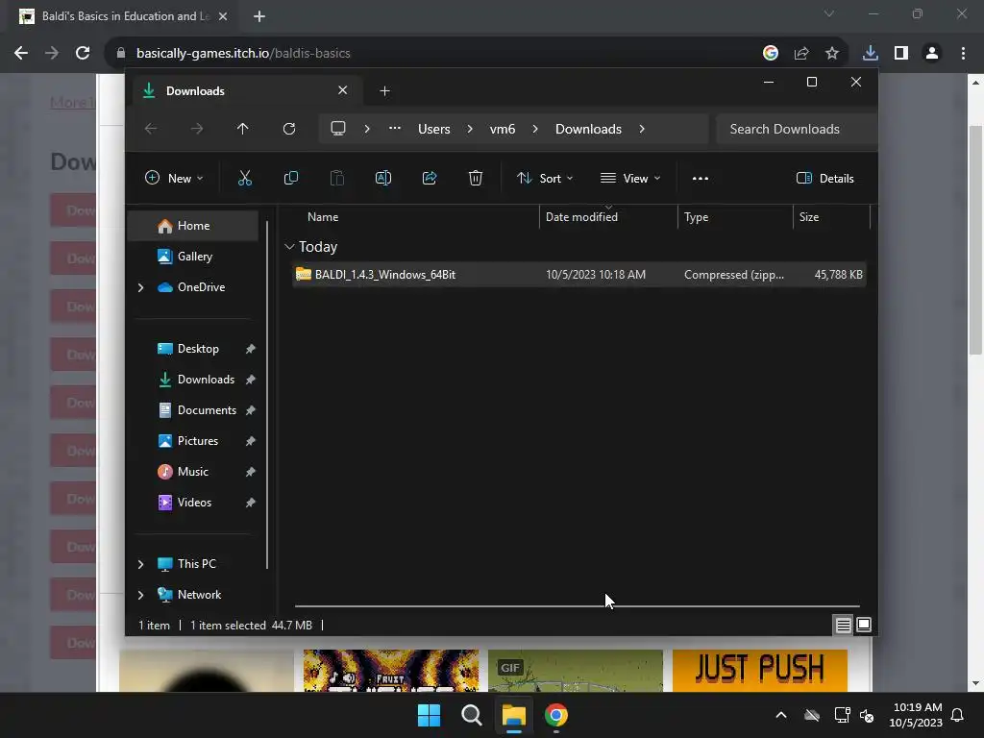Refresh the Downloads folder view
The width and height of the screenshot is (984, 738).
[x=288, y=129]
